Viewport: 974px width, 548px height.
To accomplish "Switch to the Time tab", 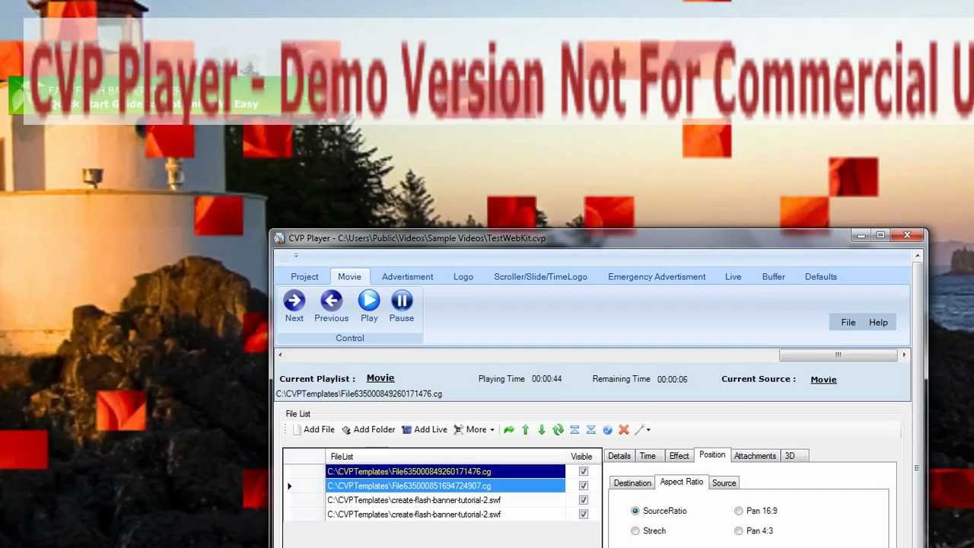I will pos(648,456).
